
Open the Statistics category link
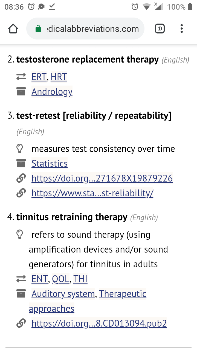click(50, 164)
